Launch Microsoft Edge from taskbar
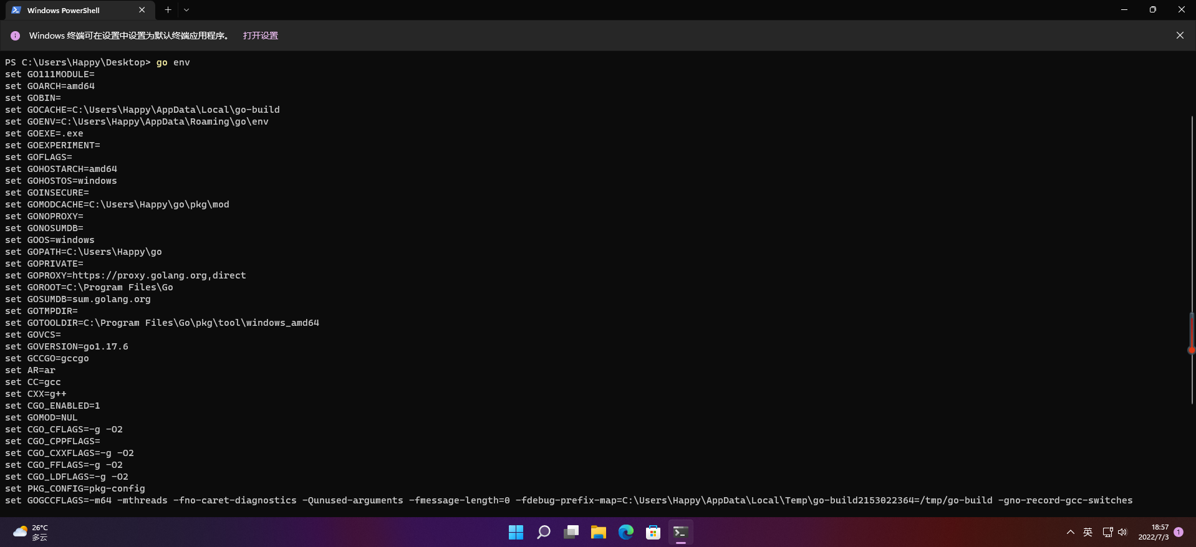1196x547 pixels. click(626, 532)
